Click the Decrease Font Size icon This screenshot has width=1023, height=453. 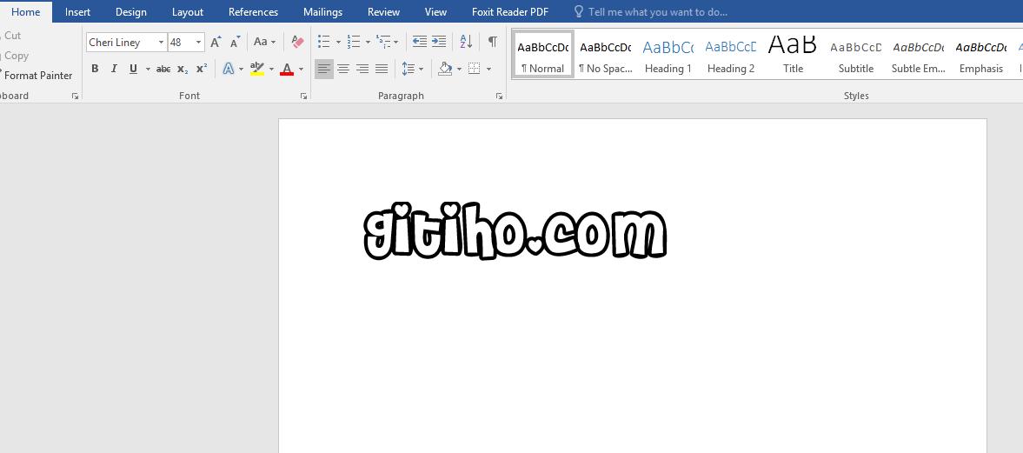pyautogui.click(x=236, y=42)
